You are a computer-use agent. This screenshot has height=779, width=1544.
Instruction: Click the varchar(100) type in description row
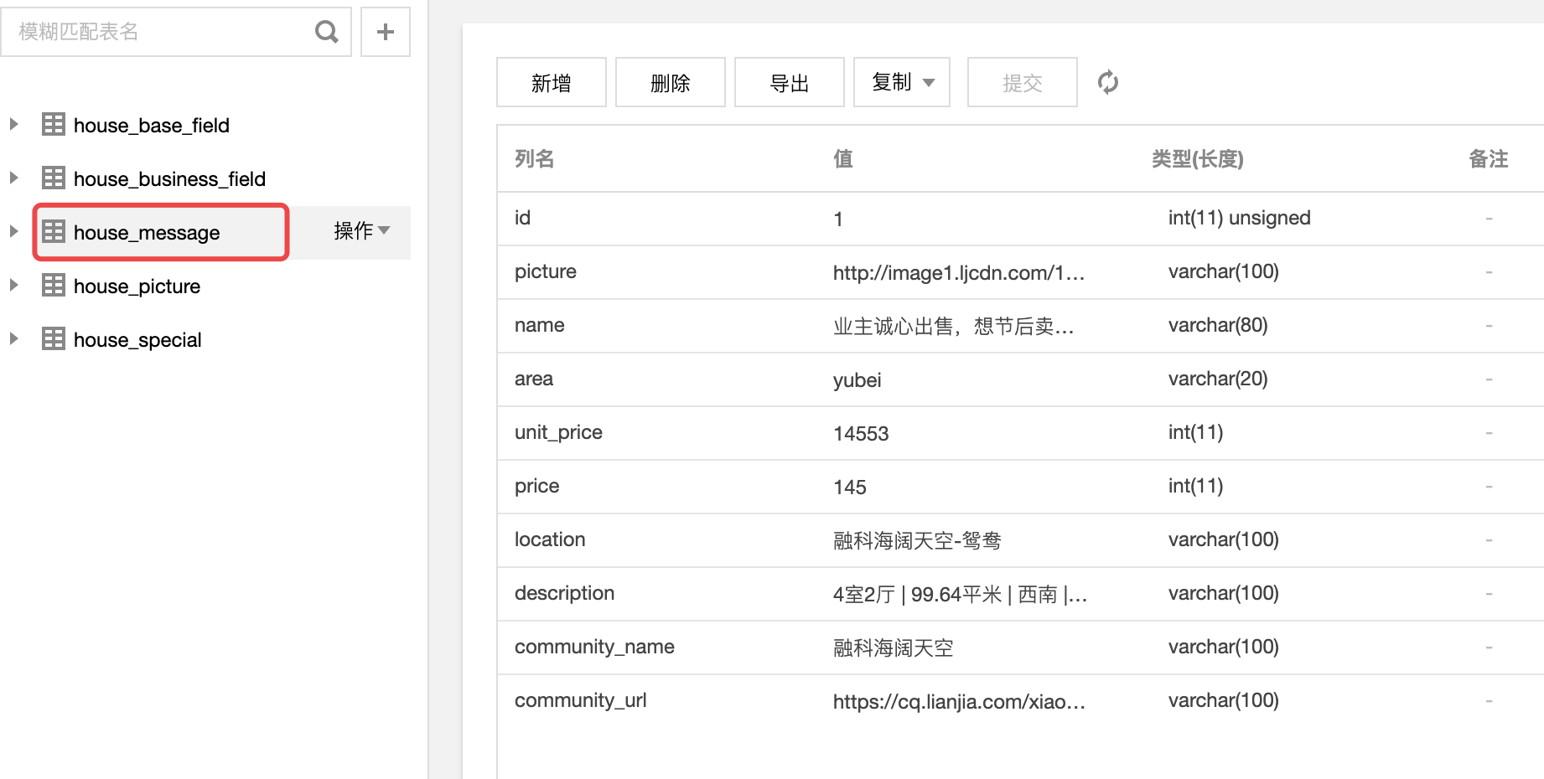click(1224, 593)
